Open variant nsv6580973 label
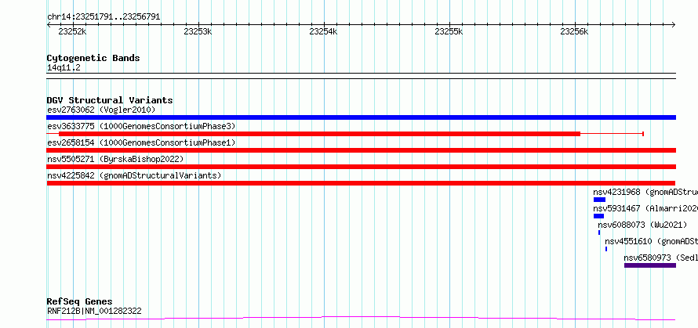Image resolution: width=698 pixels, height=328 pixels. click(660, 258)
